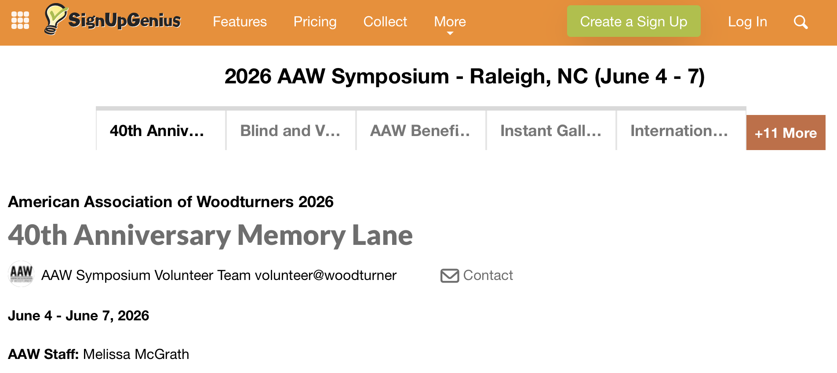Open the apps grid menu
Image resolution: width=837 pixels, height=373 pixels.
pos(20,20)
